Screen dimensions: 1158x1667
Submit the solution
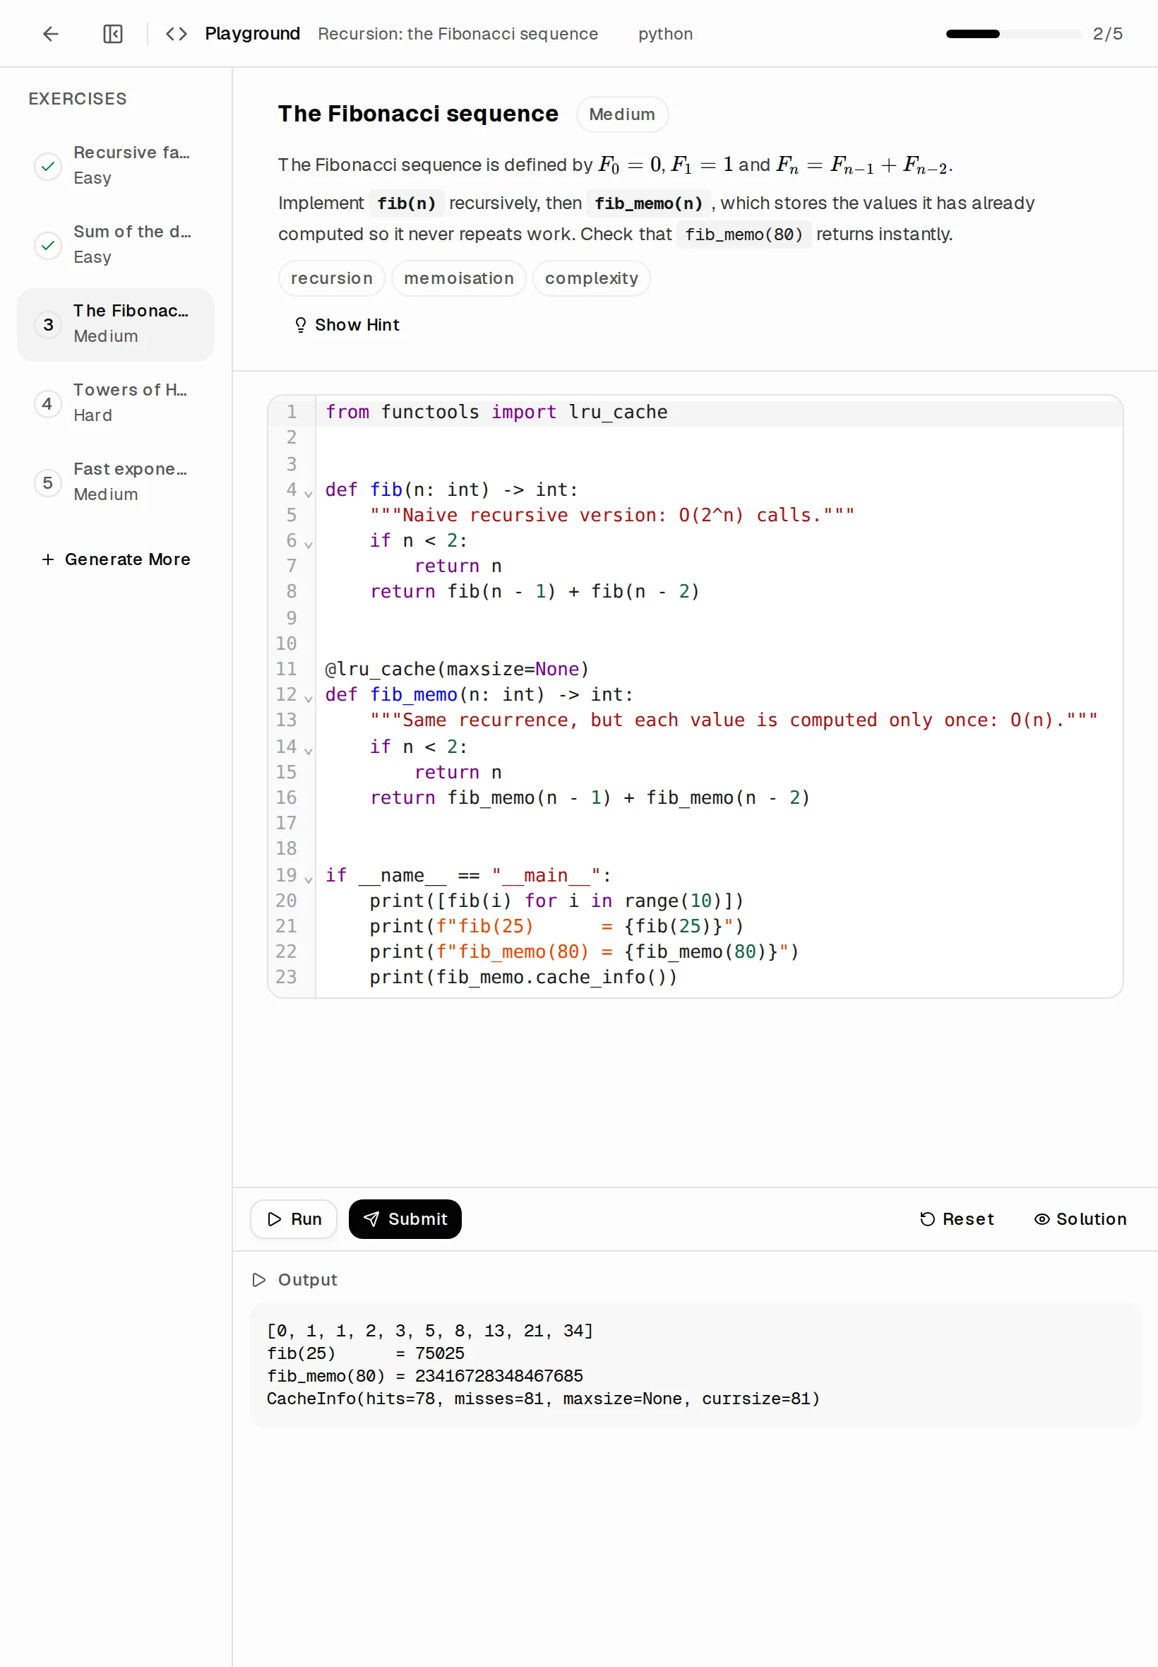405,1218
